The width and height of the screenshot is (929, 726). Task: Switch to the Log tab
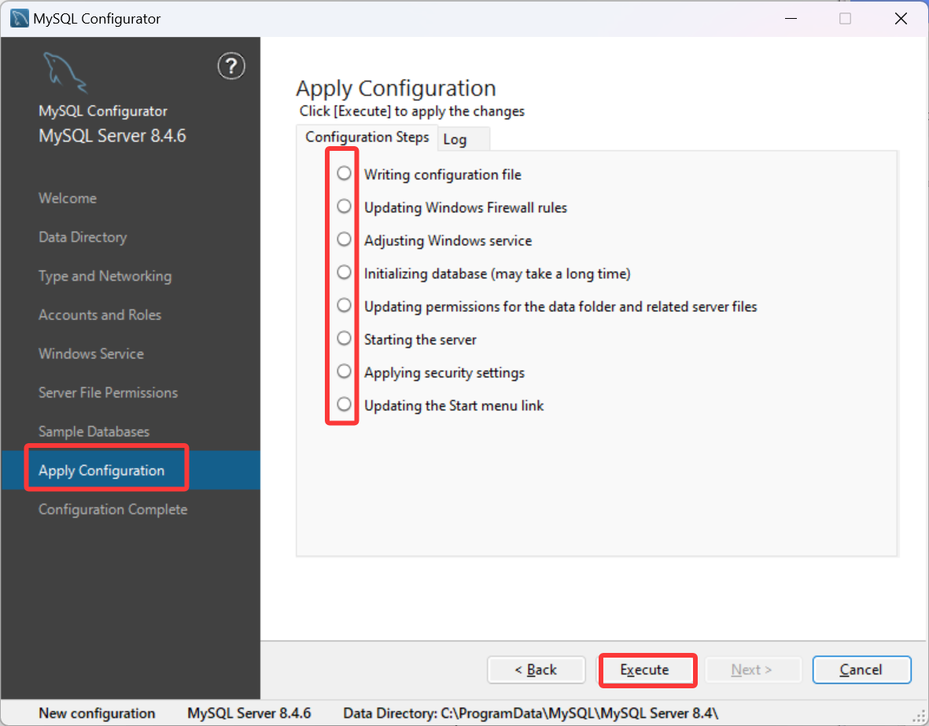point(463,140)
